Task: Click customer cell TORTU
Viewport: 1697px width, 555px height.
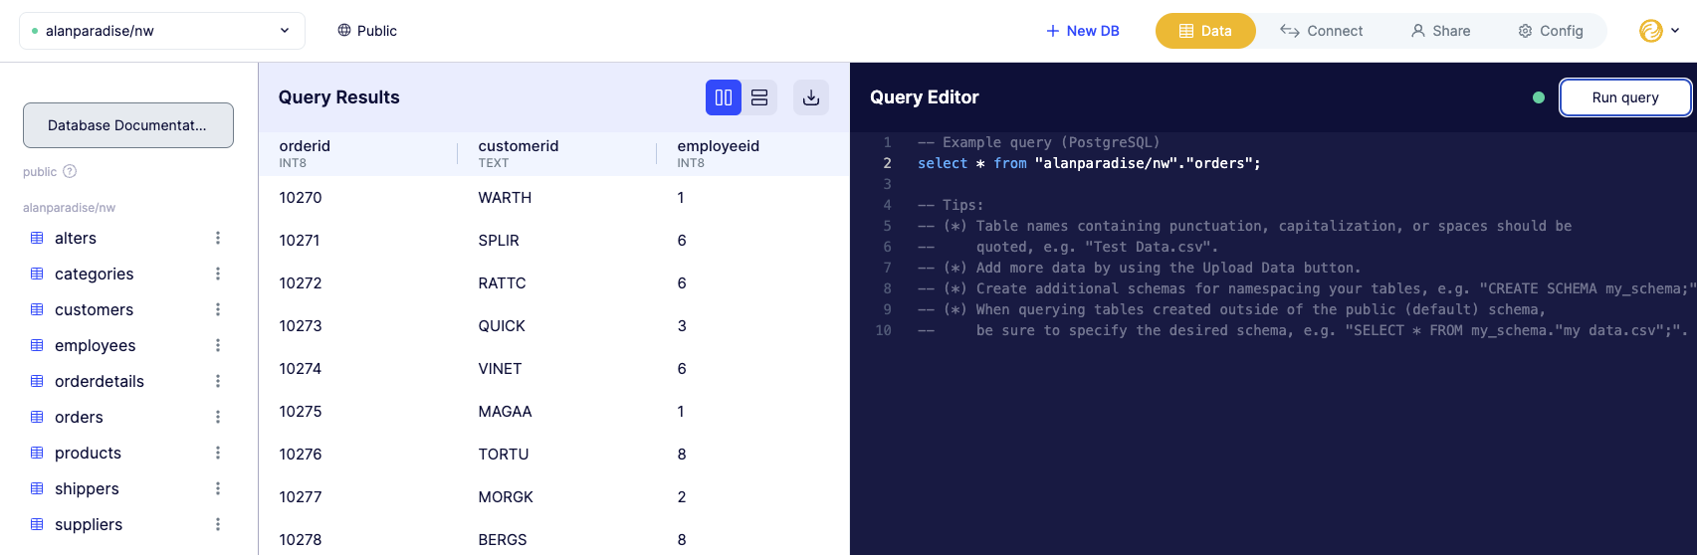Action: (x=504, y=455)
